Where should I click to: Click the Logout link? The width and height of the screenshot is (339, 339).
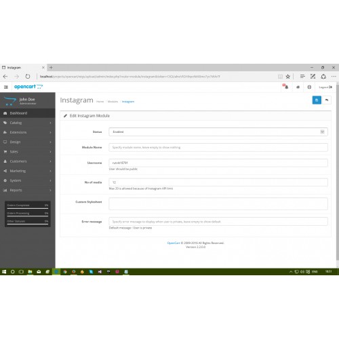tap(325, 87)
